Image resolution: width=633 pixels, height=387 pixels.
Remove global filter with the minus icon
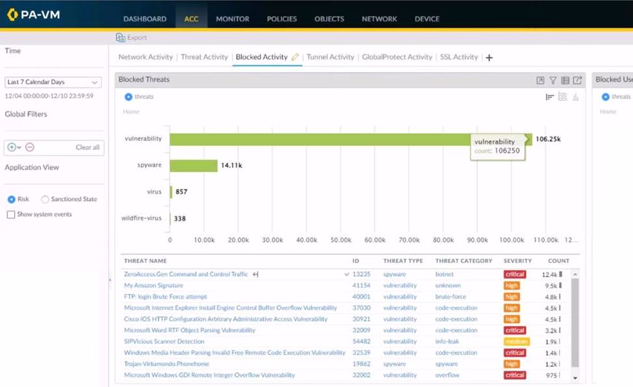30,147
